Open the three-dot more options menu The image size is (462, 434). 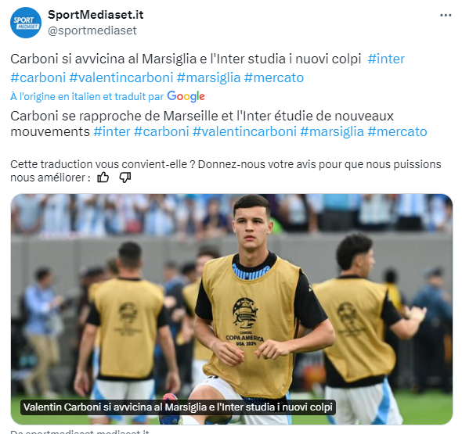click(x=446, y=16)
